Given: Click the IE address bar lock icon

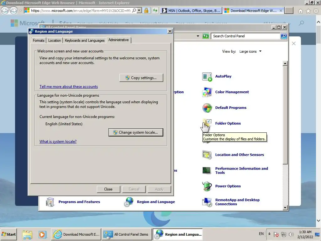Looking at the screenshot, I should coord(146,10).
